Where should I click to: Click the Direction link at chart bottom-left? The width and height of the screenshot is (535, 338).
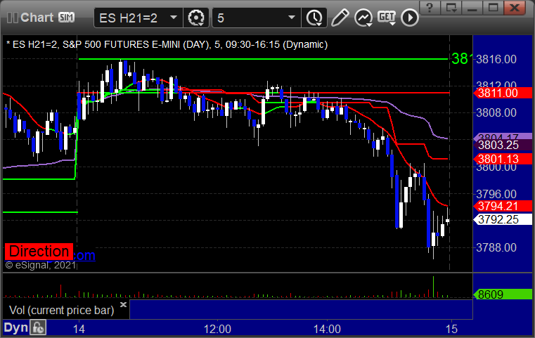(39, 252)
